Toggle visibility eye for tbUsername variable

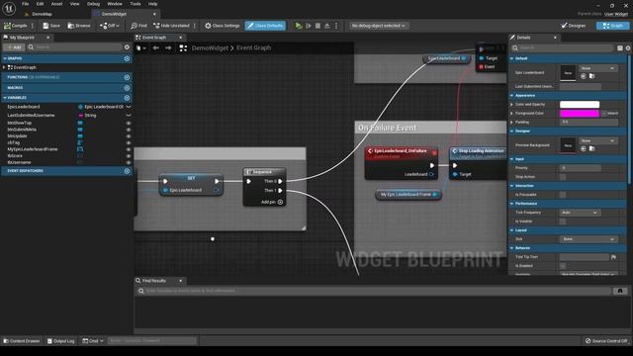129,162
